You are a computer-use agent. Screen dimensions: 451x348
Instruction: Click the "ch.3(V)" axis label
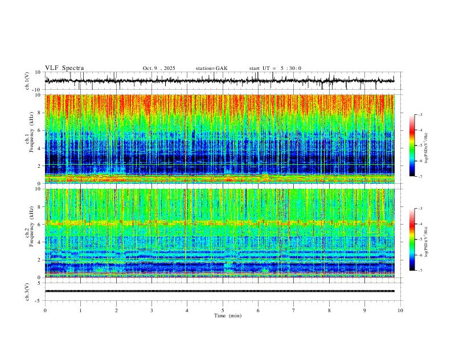click(x=28, y=292)
